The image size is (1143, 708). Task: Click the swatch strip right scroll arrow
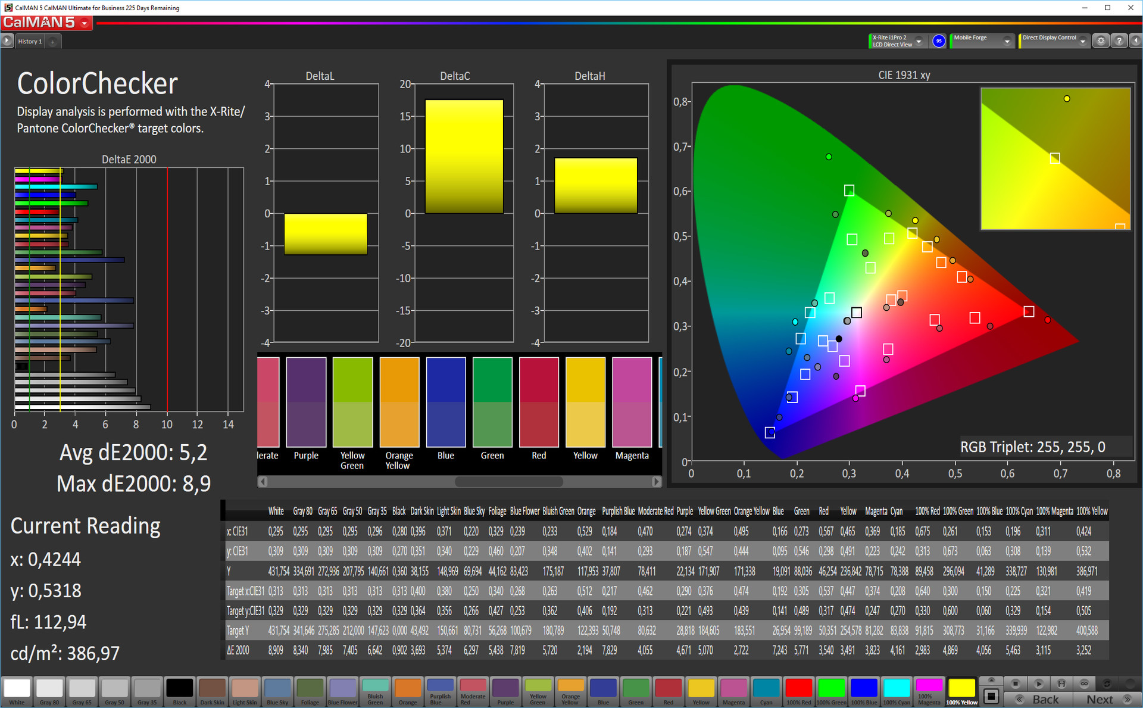click(x=656, y=481)
